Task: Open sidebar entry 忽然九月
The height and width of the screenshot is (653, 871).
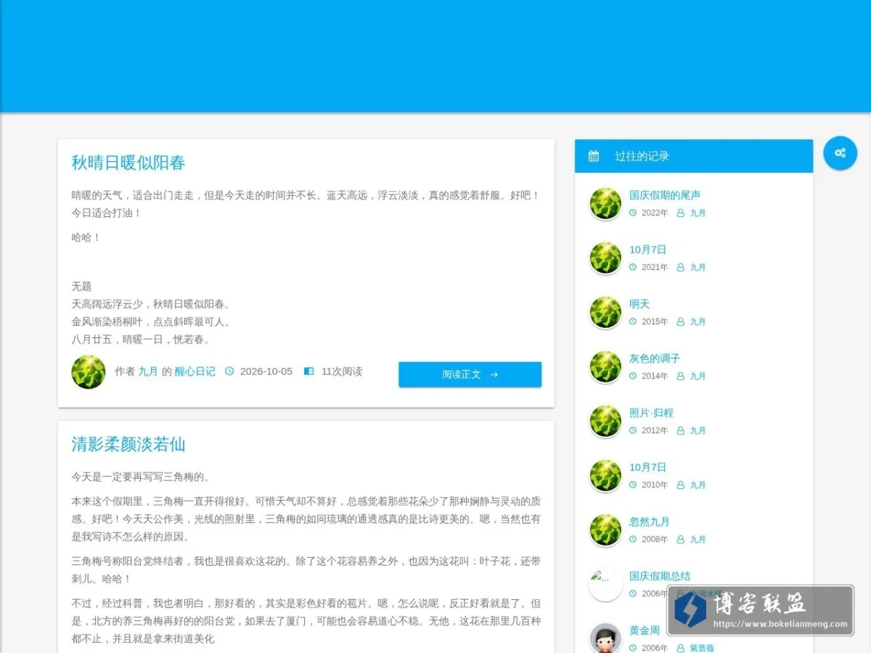Action: pyautogui.click(x=650, y=522)
